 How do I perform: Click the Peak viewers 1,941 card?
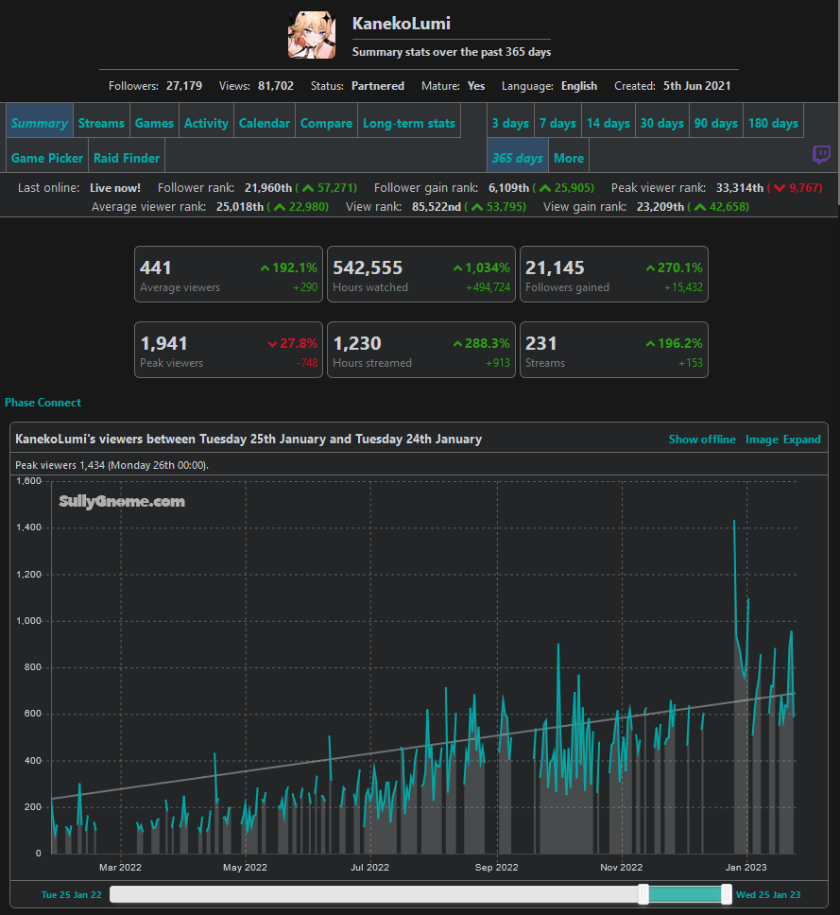[x=229, y=350]
